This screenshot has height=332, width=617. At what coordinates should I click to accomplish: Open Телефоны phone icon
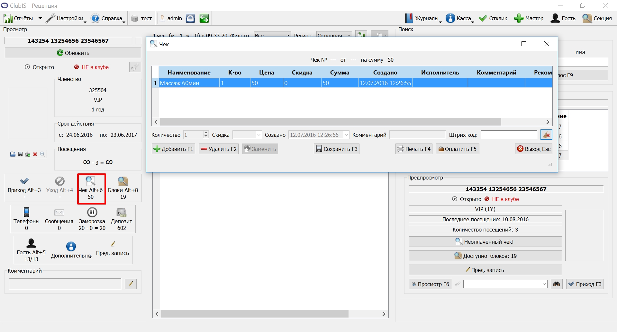click(x=27, y=212)
